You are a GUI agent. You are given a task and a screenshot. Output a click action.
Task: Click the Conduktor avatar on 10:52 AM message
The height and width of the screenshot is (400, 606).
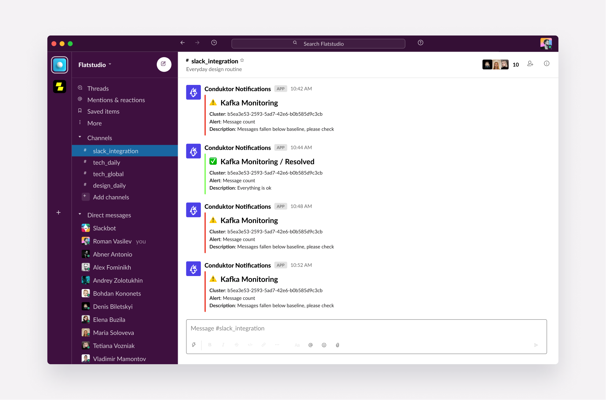click(x=193, y=269)
